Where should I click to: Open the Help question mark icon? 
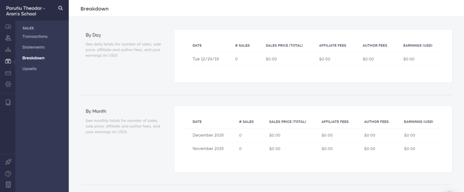tap(8, 174)
